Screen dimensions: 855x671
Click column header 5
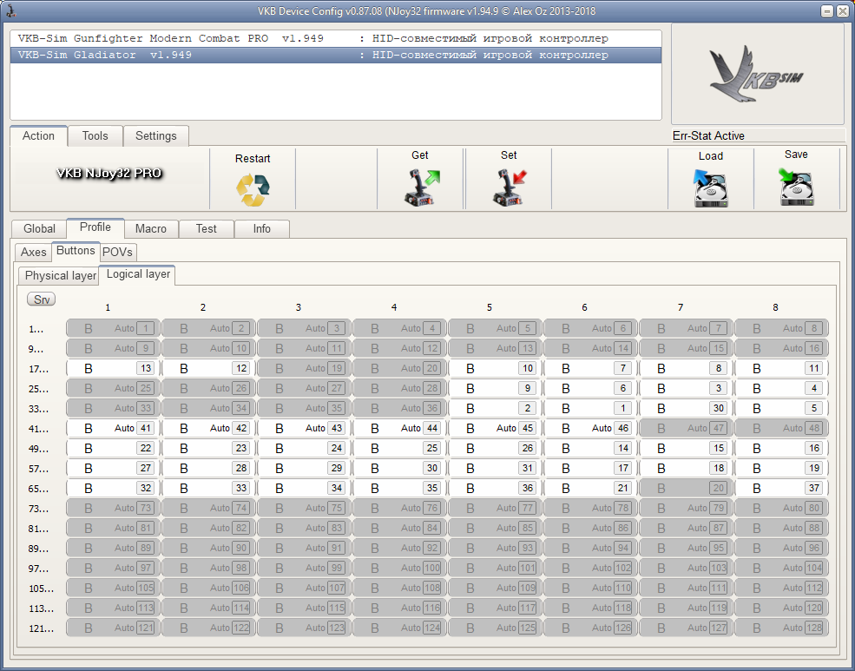(489, 307)
